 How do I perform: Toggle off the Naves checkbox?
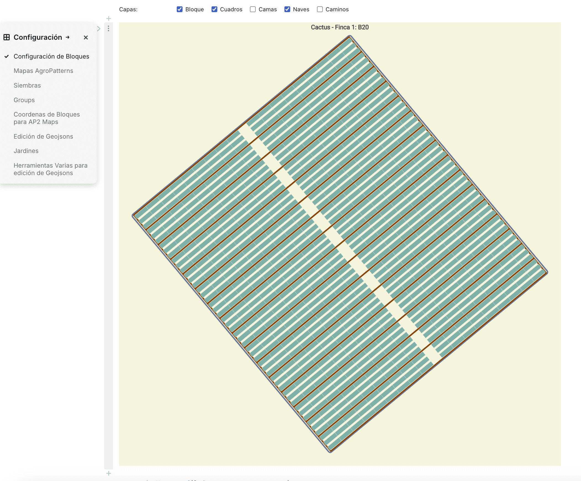287,9
